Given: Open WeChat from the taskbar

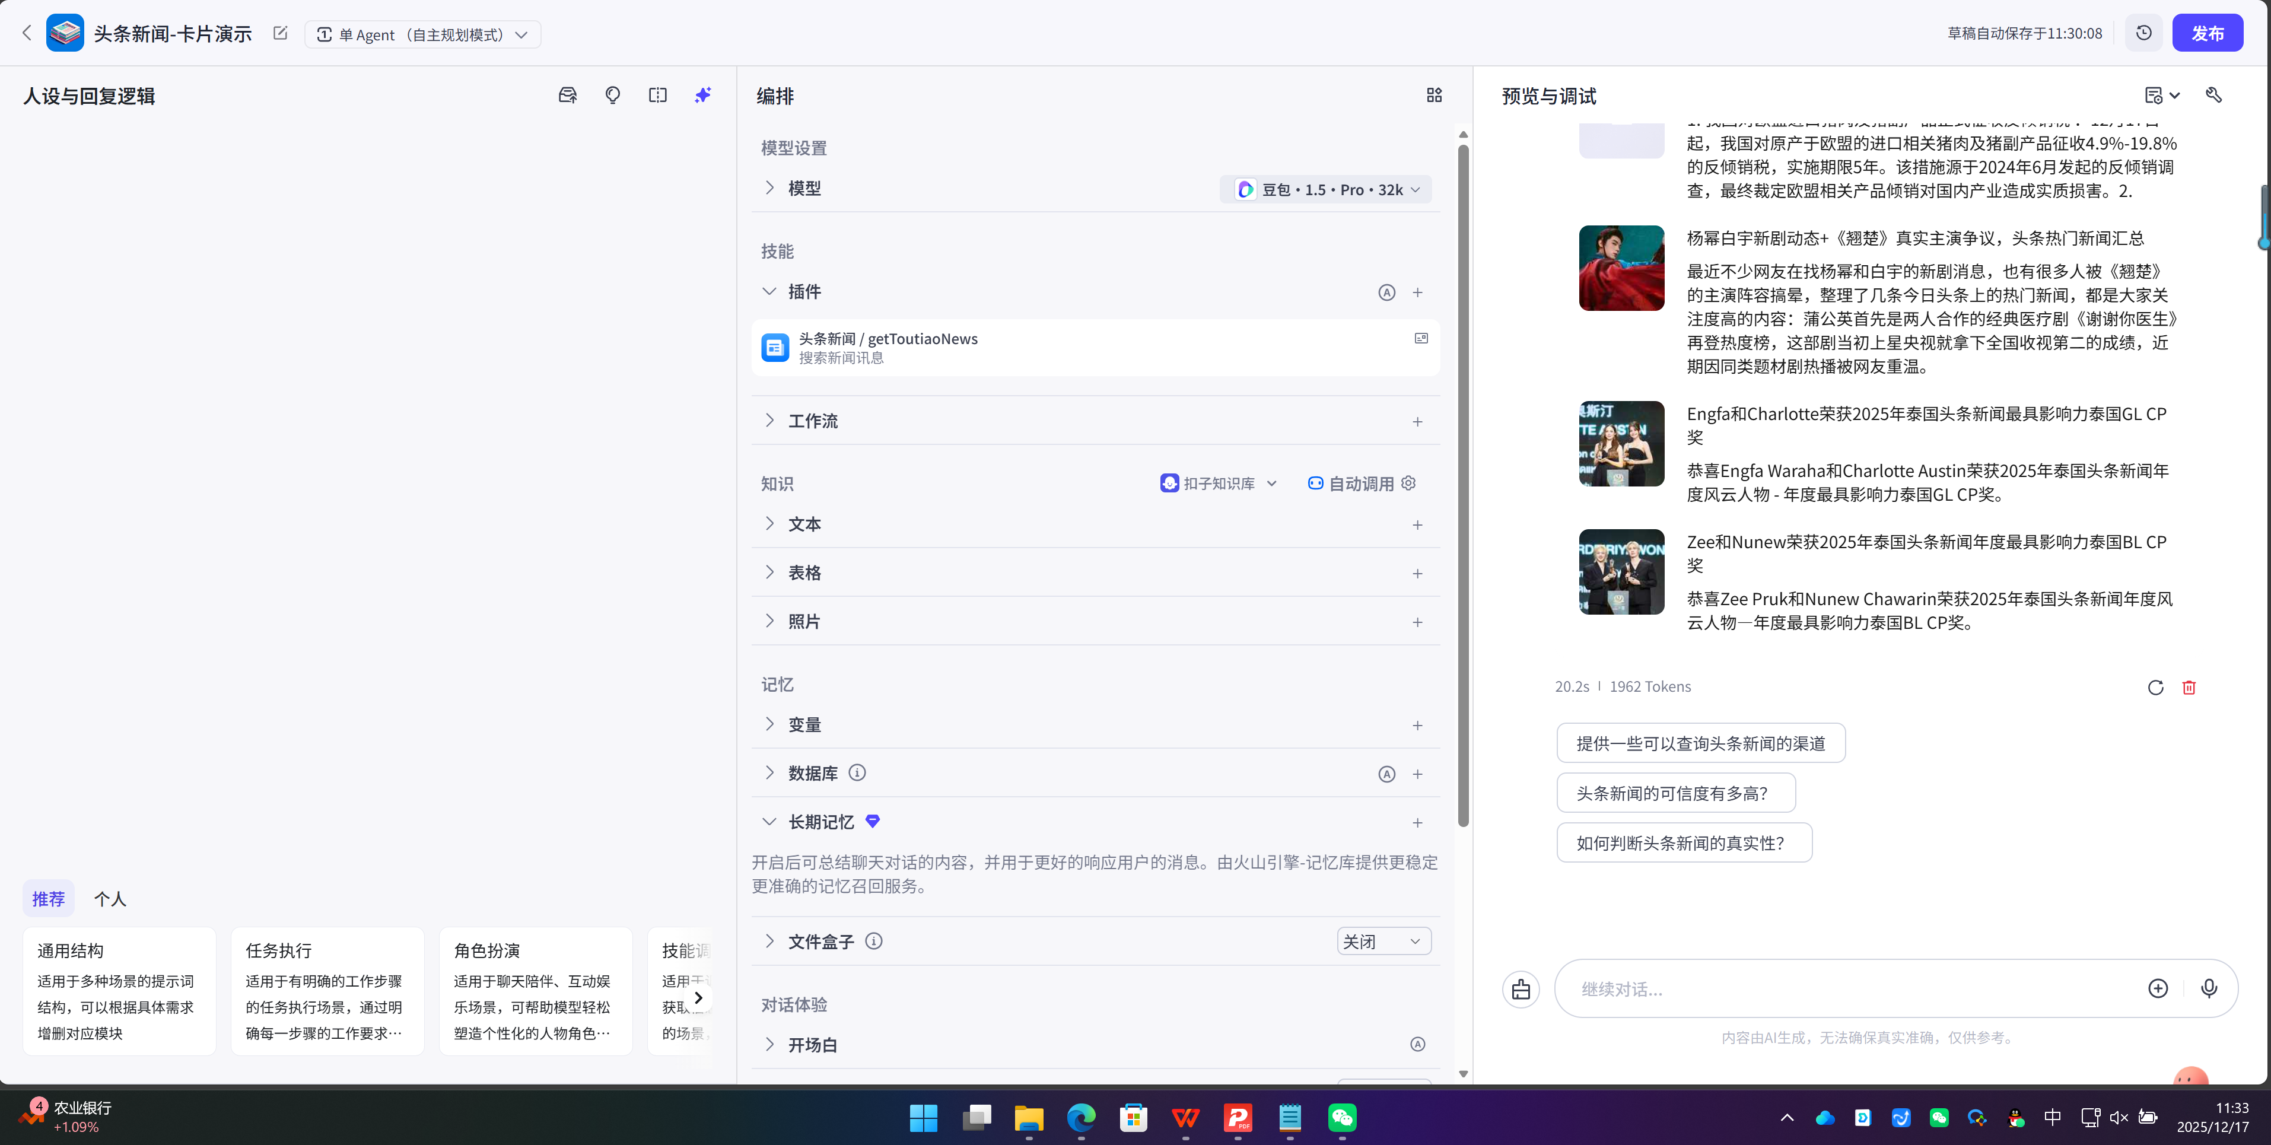Looking at the screenshot, I should point(1343,1118).
